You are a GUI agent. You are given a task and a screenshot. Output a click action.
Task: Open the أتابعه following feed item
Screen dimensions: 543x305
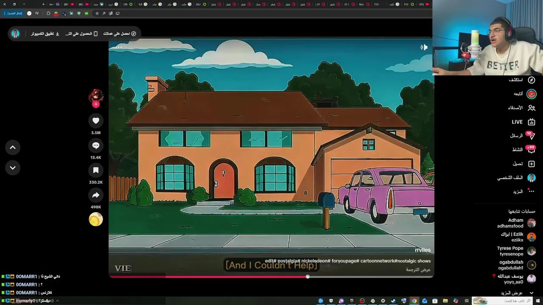tap(525, 94)
